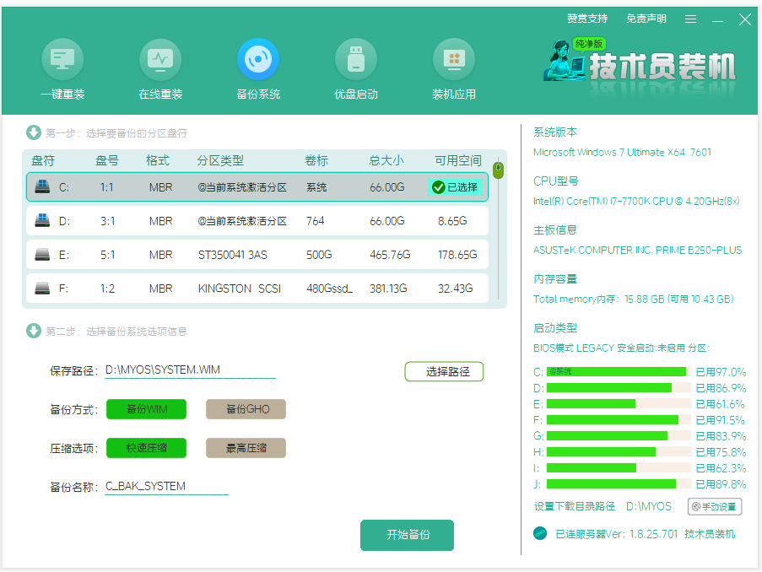This screenshot has height=572, width=762.
Task: Click the 可用空间 column header
Action: 457,160
